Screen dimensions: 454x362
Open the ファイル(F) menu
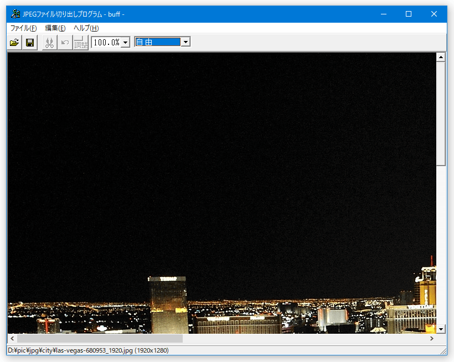click(23, 28)
